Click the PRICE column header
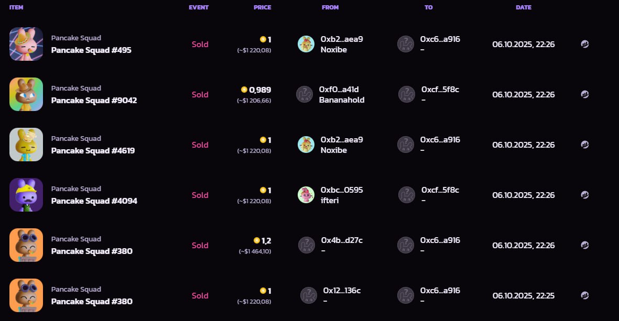This screenshot has height=321, width=619. (262, 7)
